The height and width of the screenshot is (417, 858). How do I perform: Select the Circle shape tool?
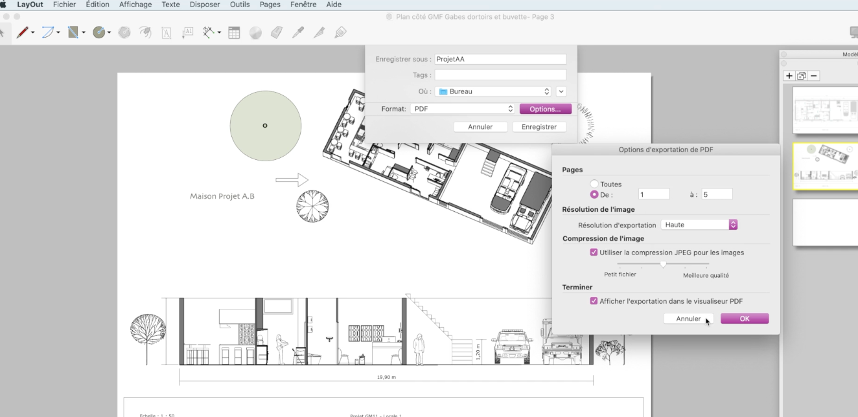(x=99, y=32)
